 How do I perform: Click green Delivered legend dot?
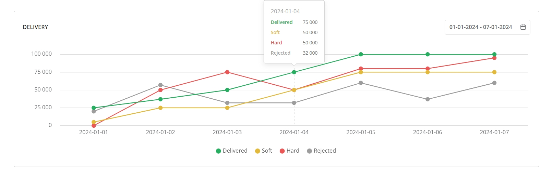click(x=218, y=151)
